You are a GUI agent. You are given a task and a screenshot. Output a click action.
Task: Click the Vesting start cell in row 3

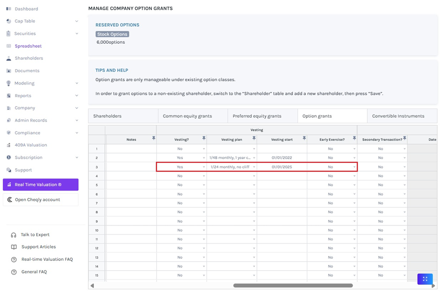click(281, 167)
